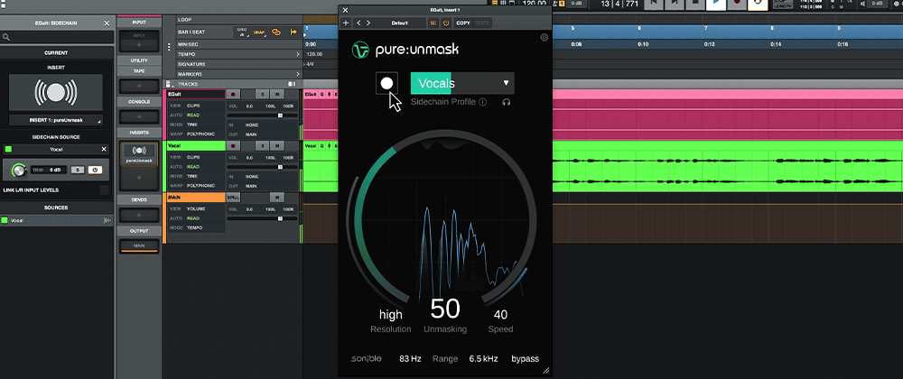
Task: Click the transport play button
Action: coord(716,4)
